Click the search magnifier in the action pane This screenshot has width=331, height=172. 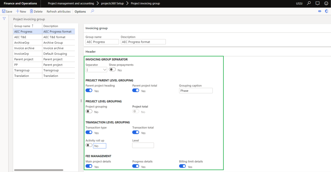click(x=92, y=11)
